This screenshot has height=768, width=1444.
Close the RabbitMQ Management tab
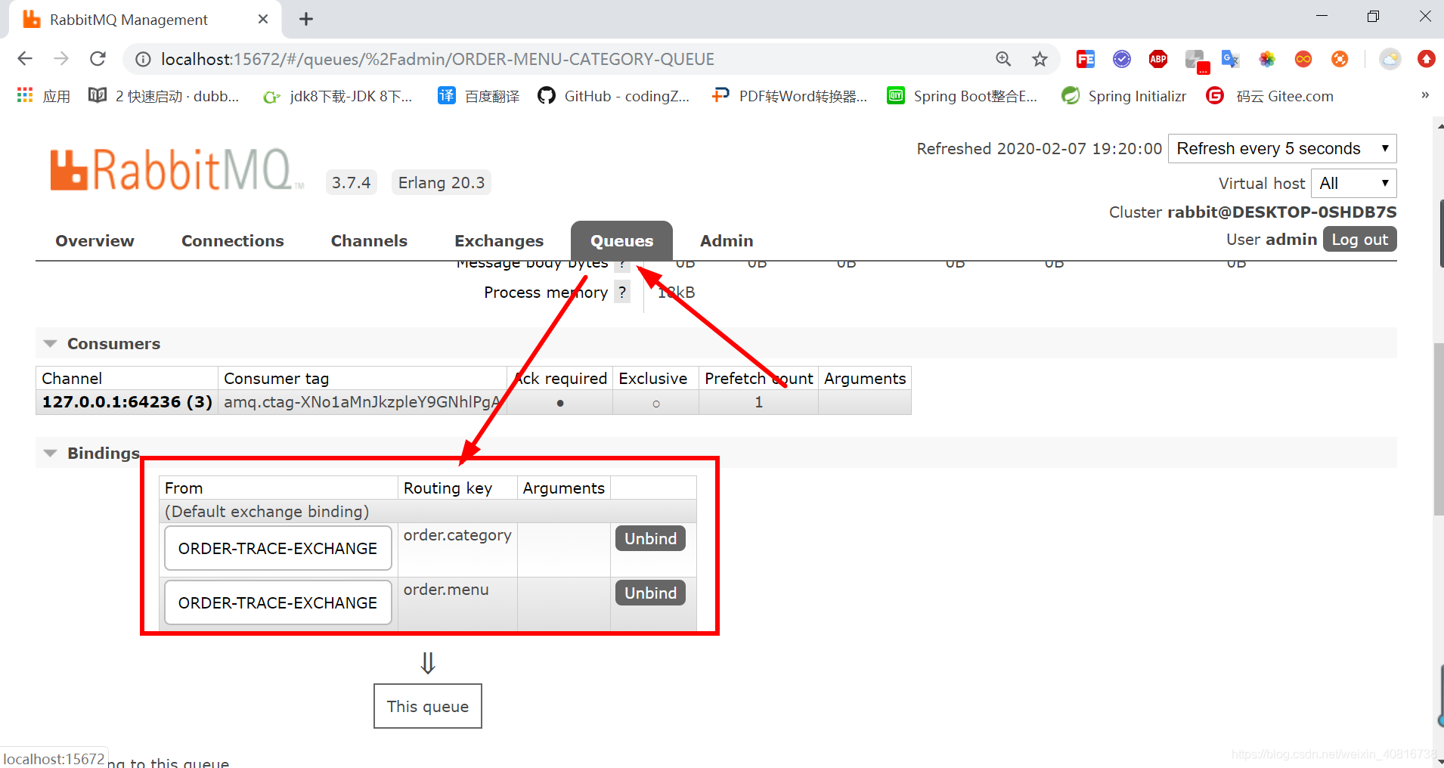[x=263, y=19]
